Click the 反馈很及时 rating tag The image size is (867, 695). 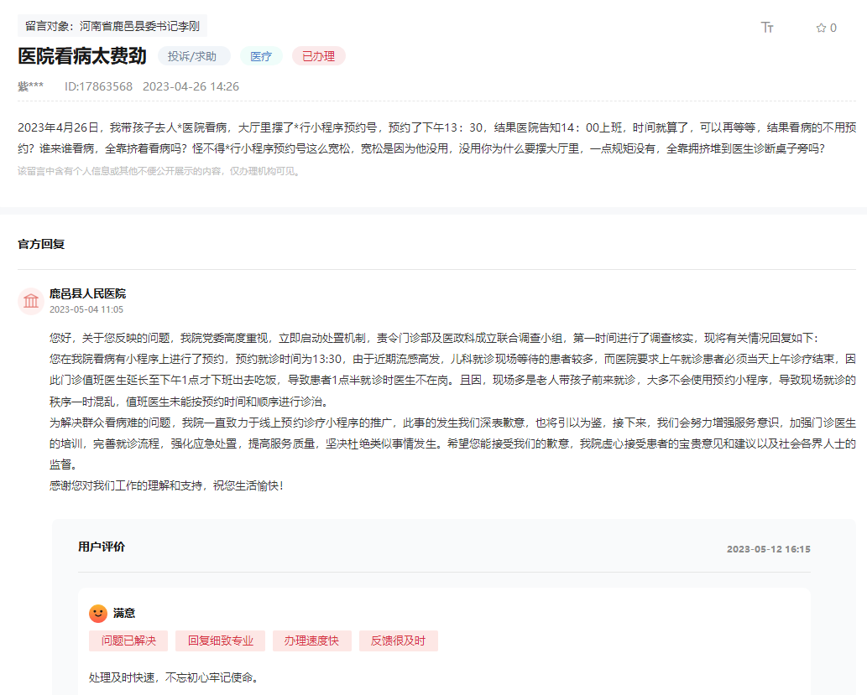point(398,641)
